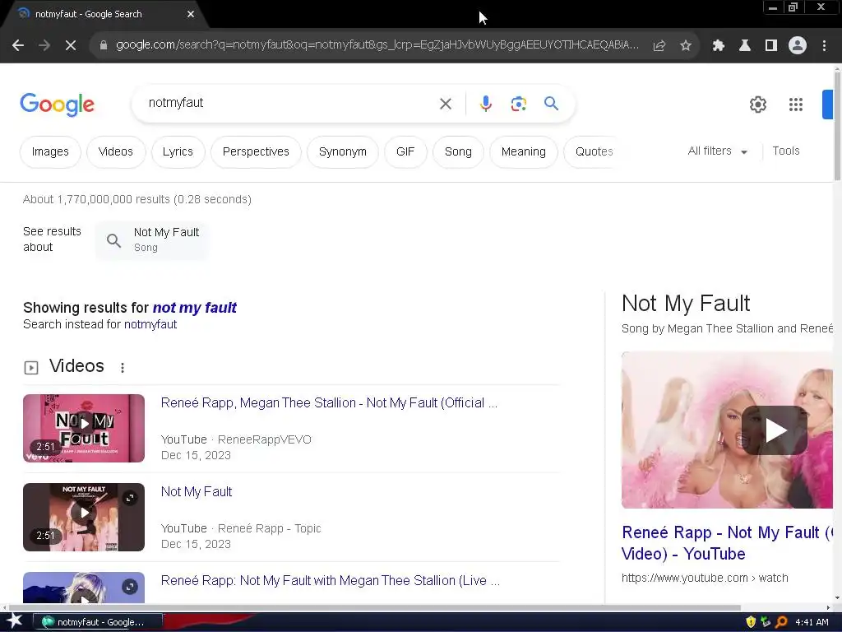Search by image with Google Lens
The width and height of the screenshot is (842, 632).
coord(518,104)
